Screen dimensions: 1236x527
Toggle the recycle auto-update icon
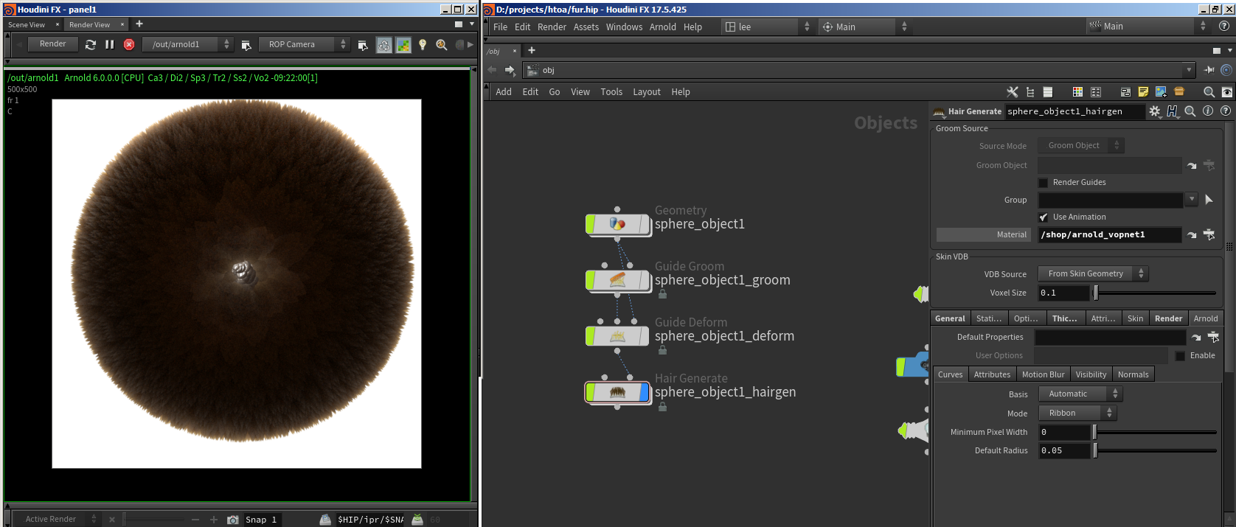(384, 45)
